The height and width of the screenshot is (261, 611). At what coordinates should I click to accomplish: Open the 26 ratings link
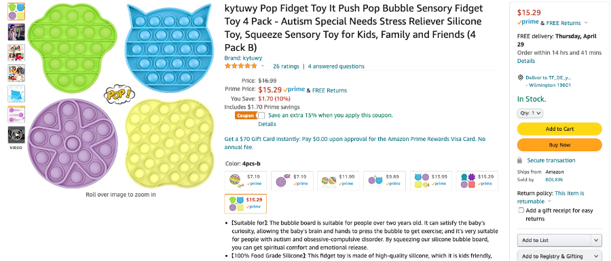click(x=286, y=66)
